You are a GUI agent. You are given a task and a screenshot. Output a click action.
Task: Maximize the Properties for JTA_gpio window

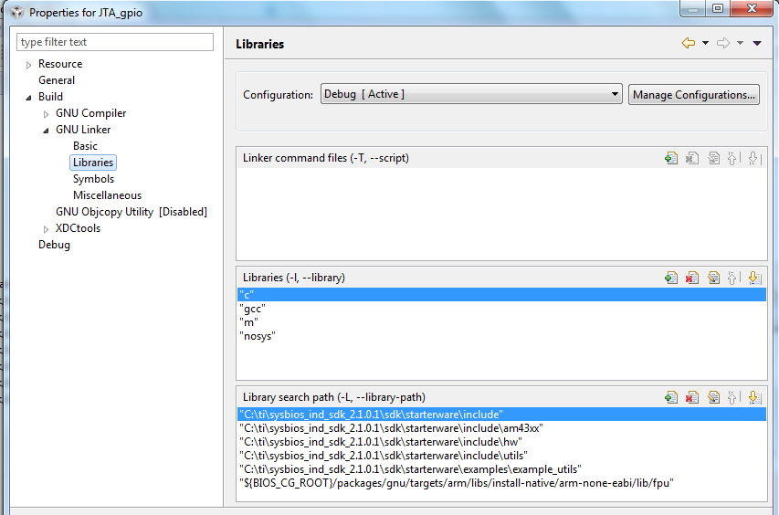coord(718,8)
